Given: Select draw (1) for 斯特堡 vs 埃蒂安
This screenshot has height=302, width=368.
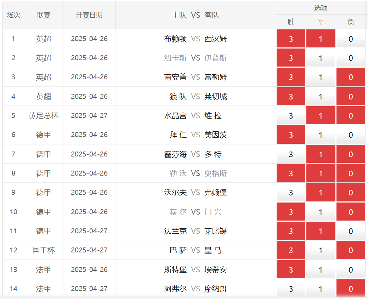Looking at the screenshot, I should 321,270.
